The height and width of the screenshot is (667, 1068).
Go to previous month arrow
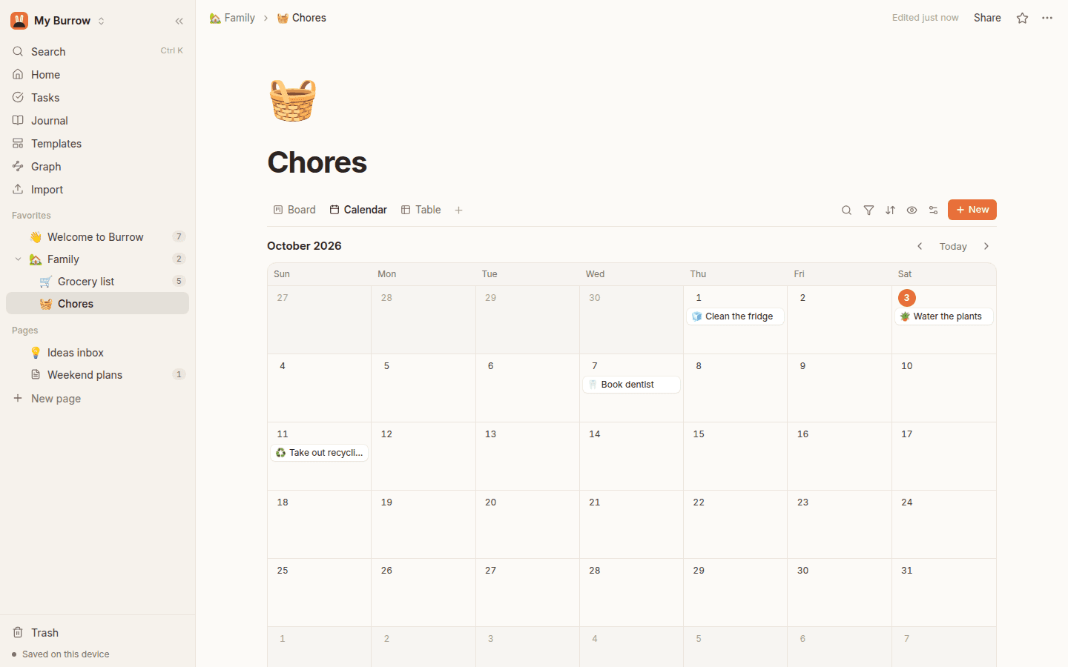(920, 246)
